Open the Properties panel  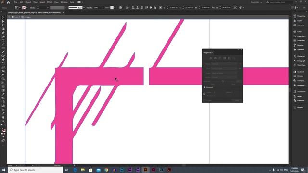coord(299,16)
